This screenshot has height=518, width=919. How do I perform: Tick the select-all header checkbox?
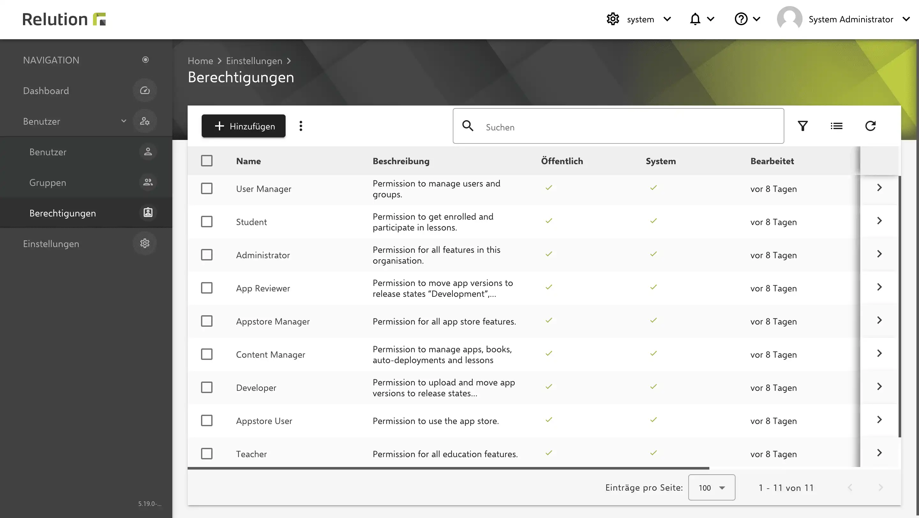(206, 161)
